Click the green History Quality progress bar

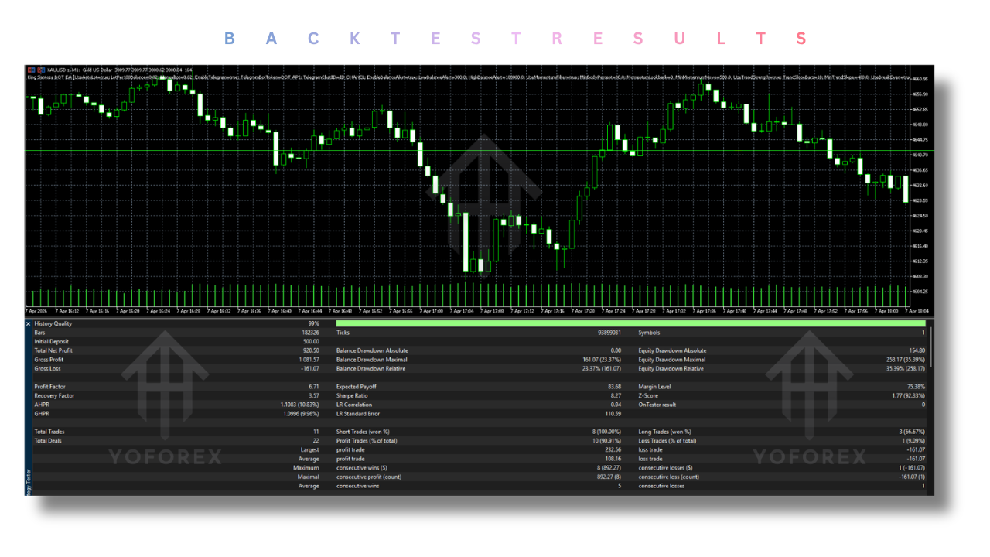(x=630, y=323)
